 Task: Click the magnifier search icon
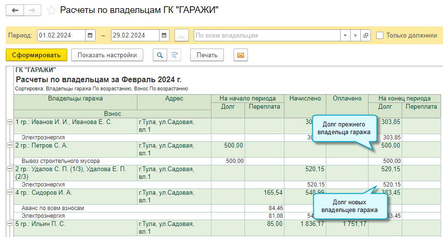point(160,55)
